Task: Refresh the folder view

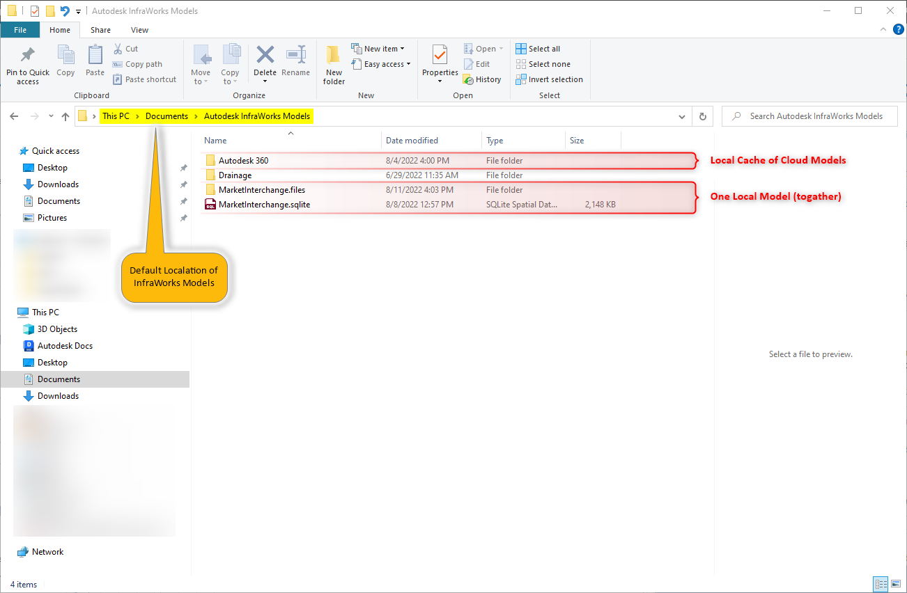Action: coord(703,116)
